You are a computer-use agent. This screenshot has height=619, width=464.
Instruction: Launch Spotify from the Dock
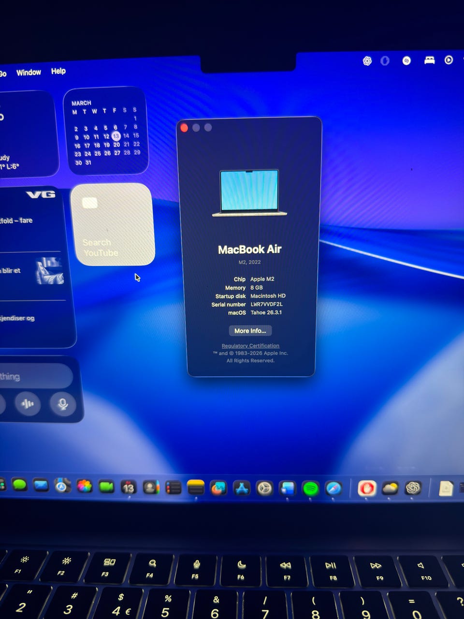click(x=311, y=489)
